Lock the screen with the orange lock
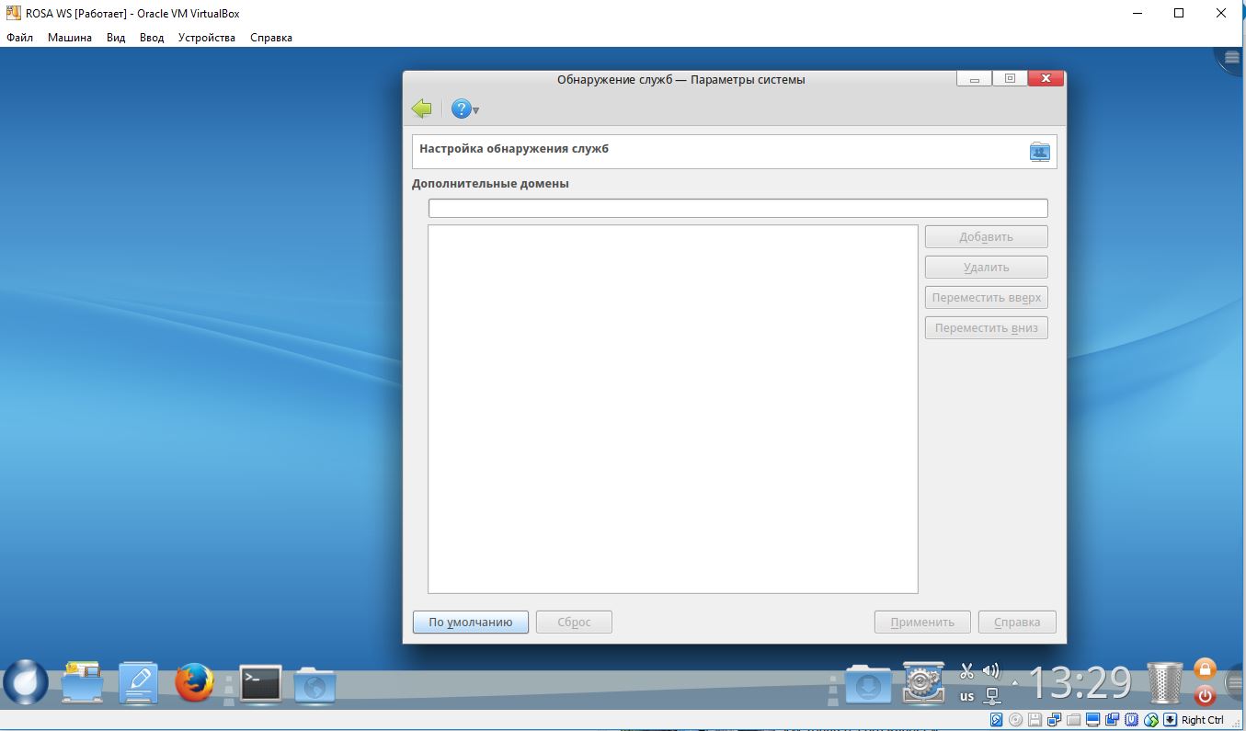This screenshot has height=731, width=1246. (1205, 669)
